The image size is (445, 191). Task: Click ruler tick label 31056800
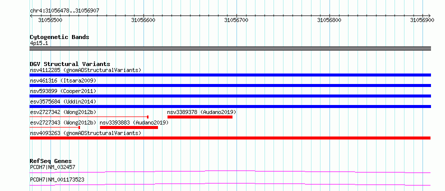pos(329,20)
